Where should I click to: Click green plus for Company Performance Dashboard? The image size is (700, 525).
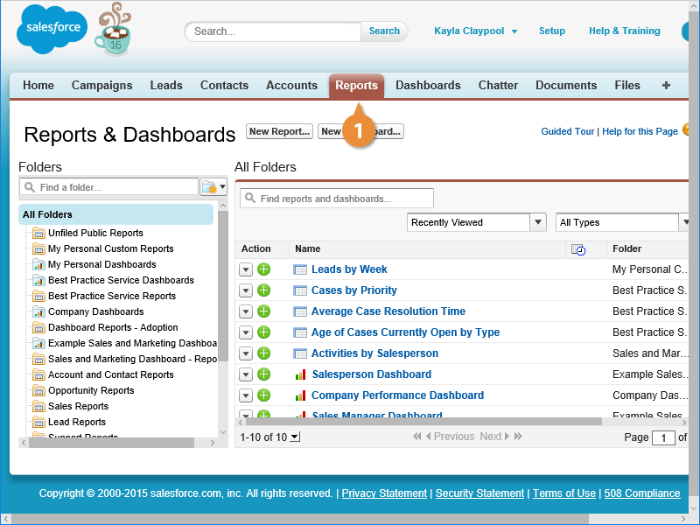[264, 395]
